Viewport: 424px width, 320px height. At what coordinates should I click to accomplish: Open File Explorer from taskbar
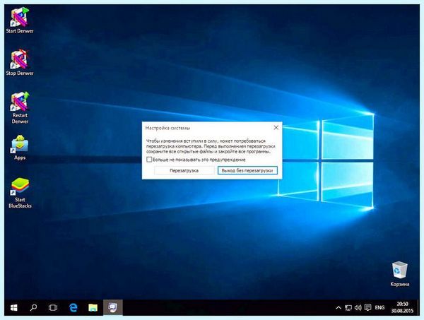pyautogui.click(x=93, y=307)
